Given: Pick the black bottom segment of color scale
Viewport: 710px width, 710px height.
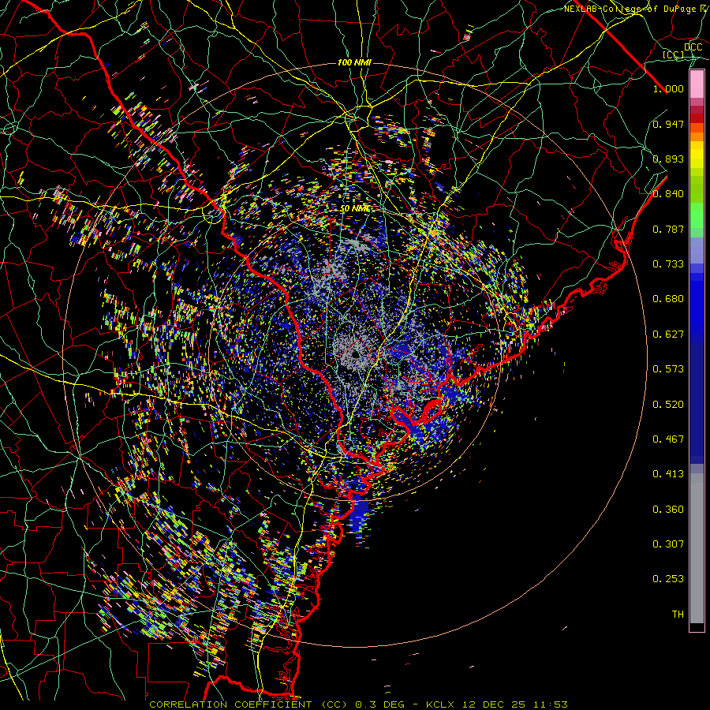Looking at the screenshot, I should click(x=697, y=627).
